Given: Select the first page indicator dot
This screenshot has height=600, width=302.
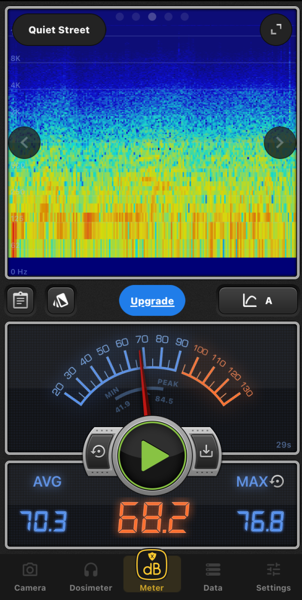Looking at the screenshot, I should pos(119,17).
